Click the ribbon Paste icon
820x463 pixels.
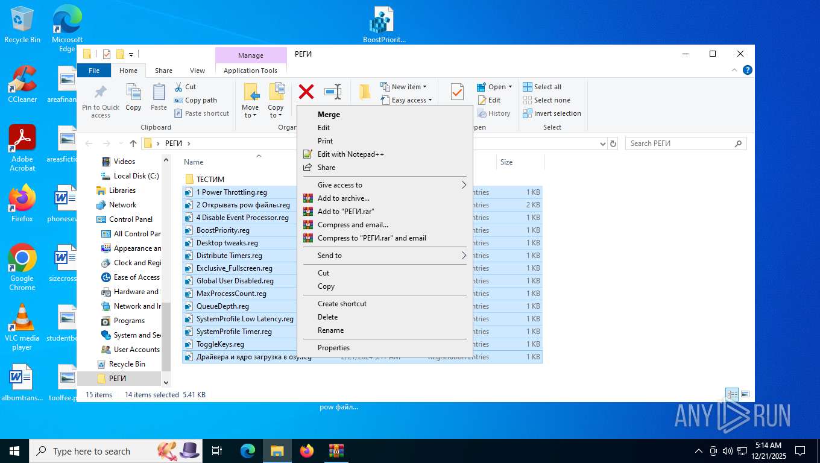[159, 92]
